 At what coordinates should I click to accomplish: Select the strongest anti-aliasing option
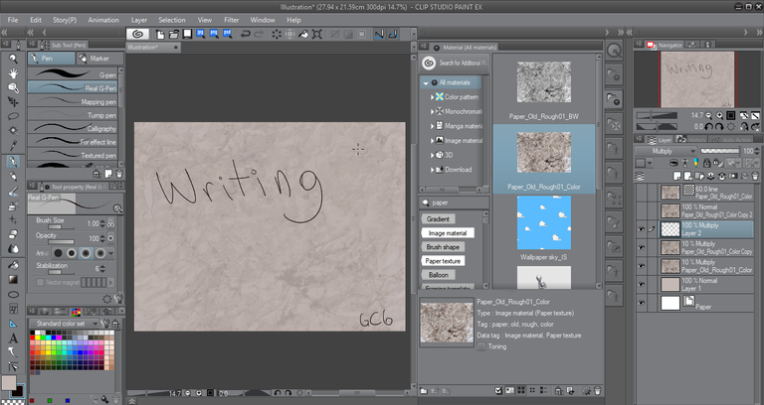pyautogui.click(x=100, y=253)
